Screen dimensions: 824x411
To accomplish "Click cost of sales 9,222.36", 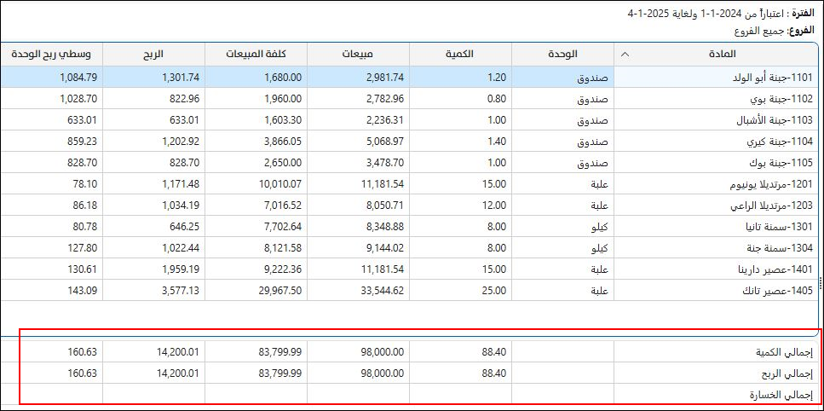I will 284,269.
